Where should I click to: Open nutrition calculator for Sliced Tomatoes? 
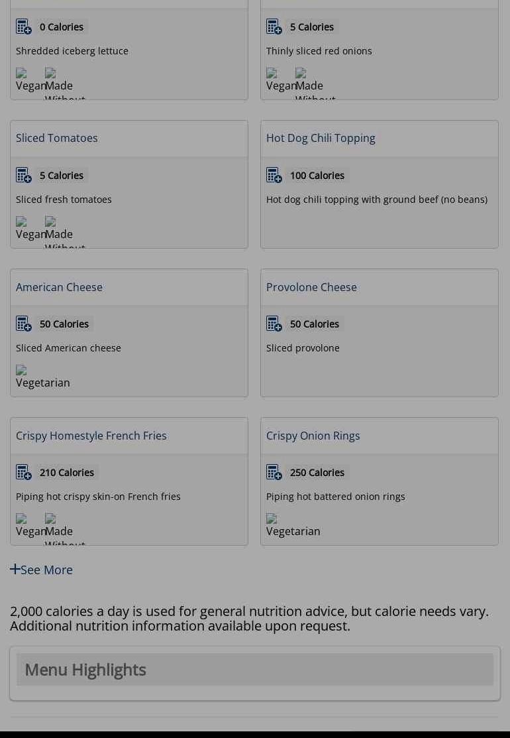24,176
